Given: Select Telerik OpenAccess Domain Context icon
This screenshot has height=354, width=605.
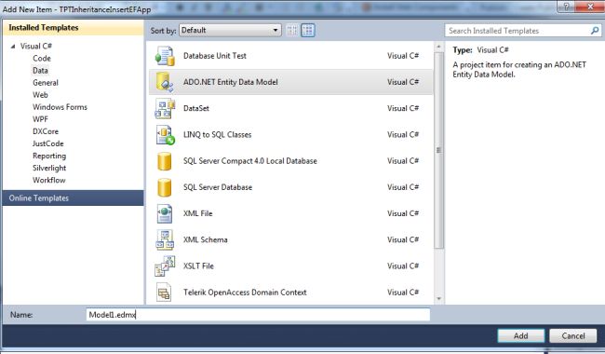Looking at the screenshot, I should coord(164,293).
